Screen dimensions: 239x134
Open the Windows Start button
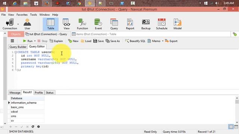pos(4,3)
